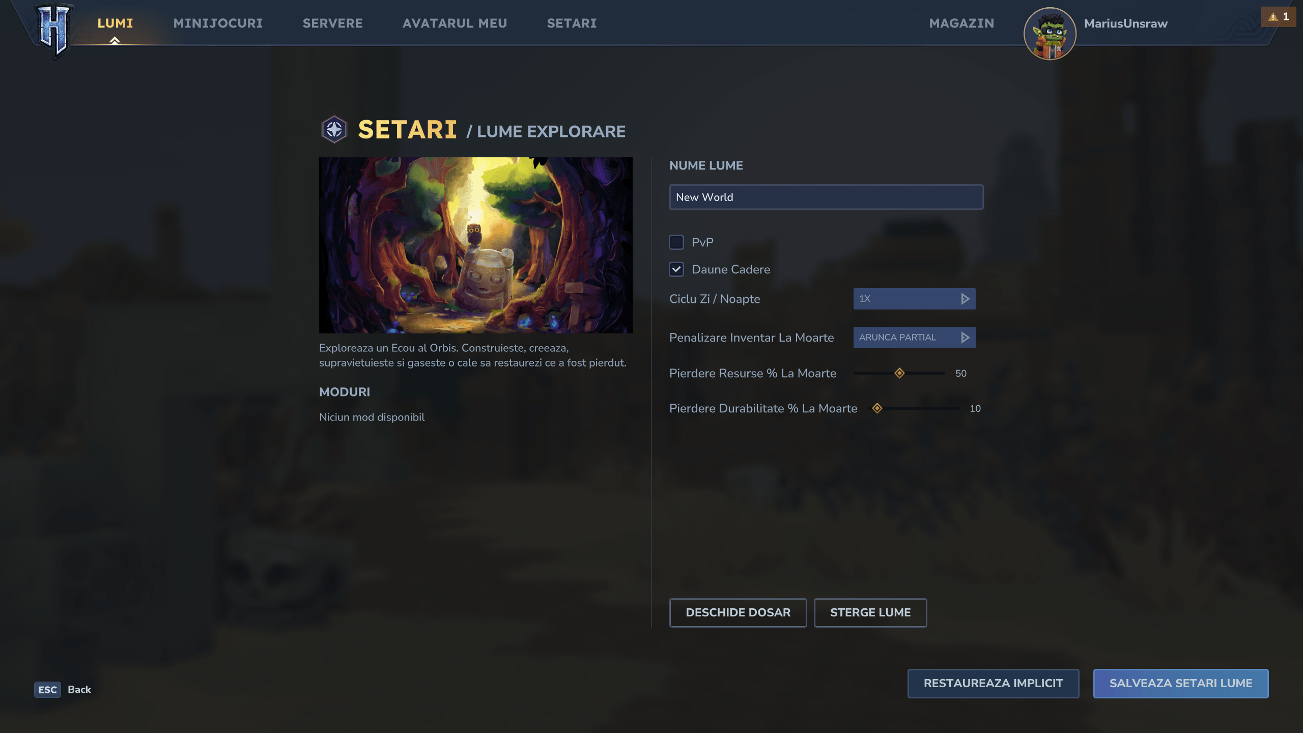Open the MAGAZIN shop tab
This screenshot has width=1303, height=733.
pos(961,23)
